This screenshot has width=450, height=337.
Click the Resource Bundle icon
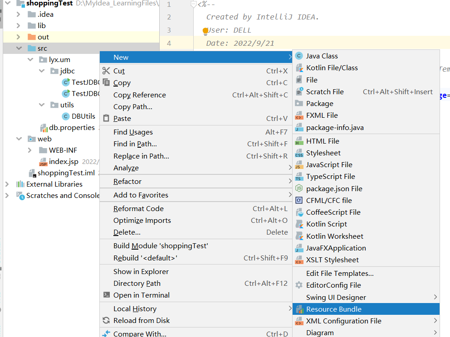click(299, 309)
